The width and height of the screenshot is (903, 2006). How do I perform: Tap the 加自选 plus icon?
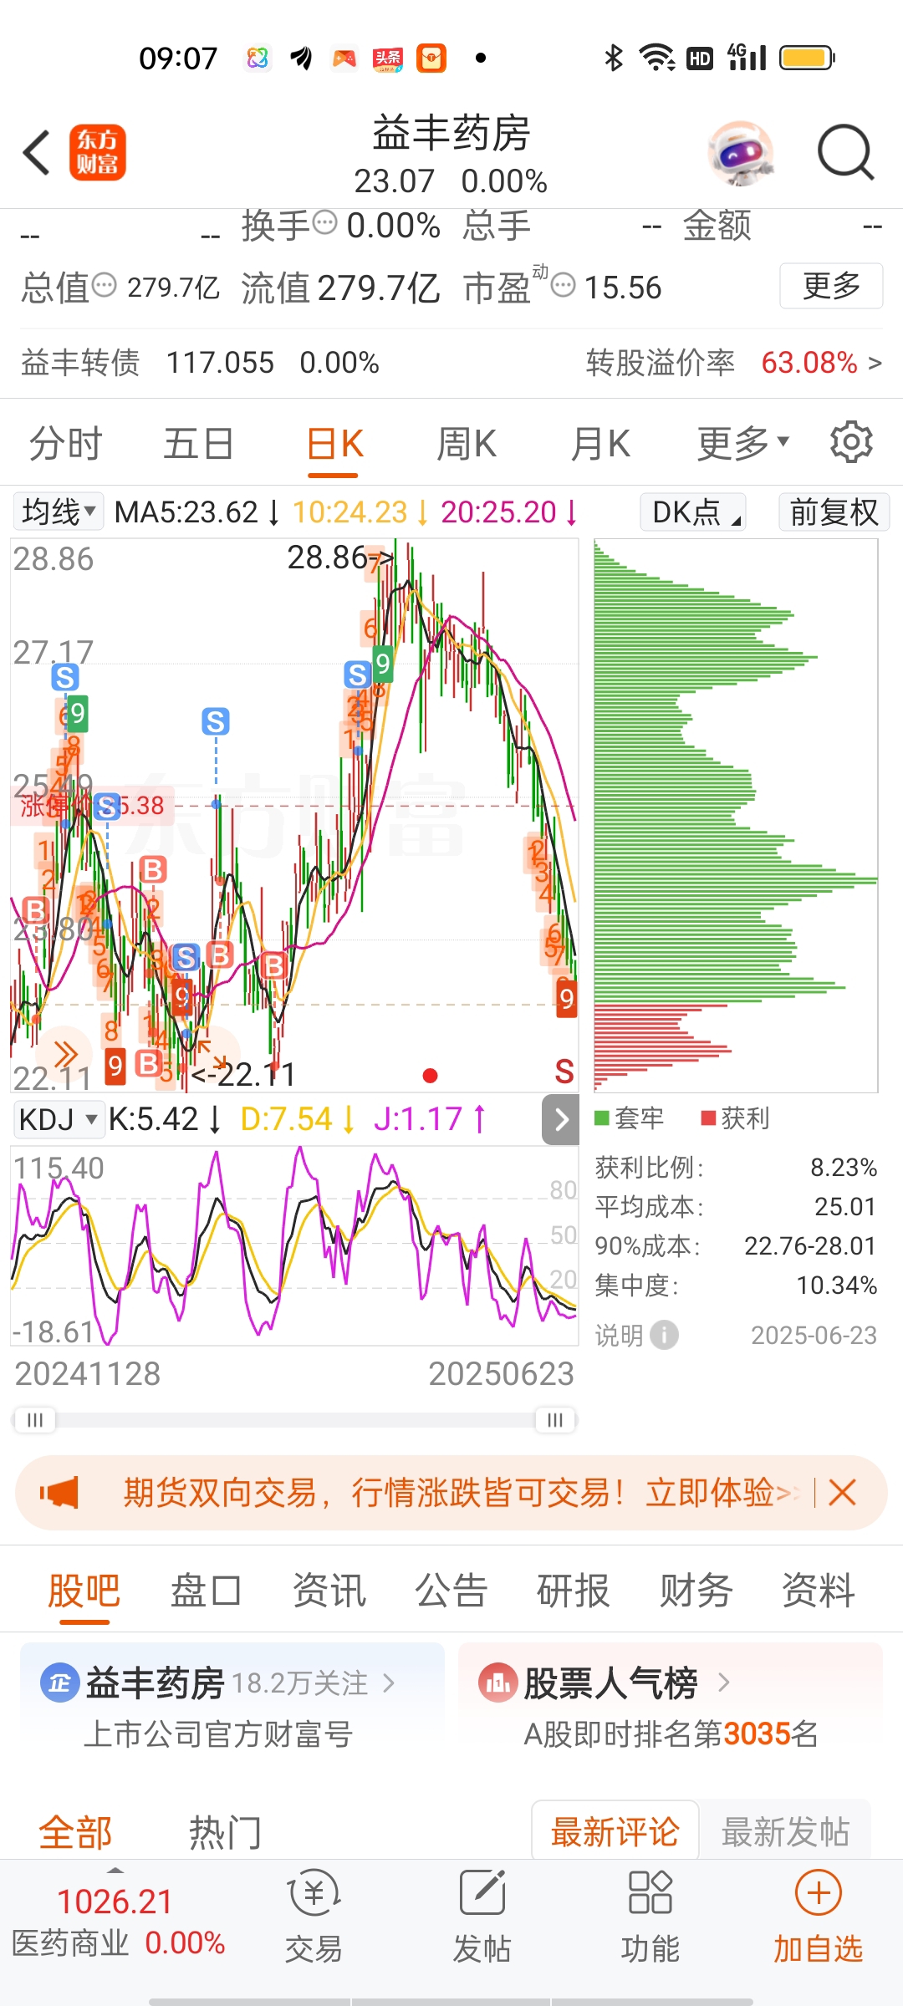(819, 1893)
